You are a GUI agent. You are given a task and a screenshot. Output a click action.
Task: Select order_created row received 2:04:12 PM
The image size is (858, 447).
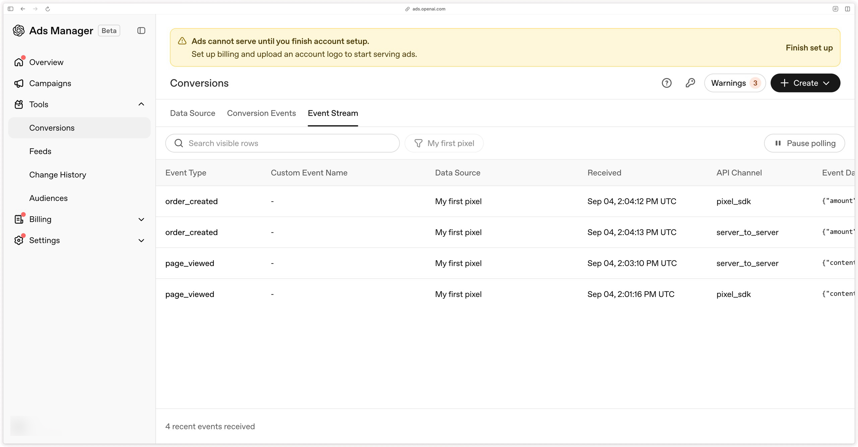click(505, 201)
